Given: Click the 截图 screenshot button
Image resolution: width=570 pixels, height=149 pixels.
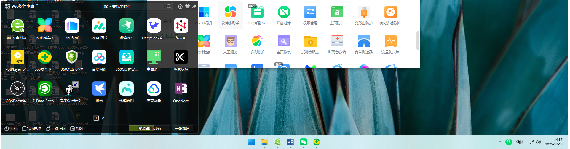Looking at the screenshot, I should pos(76,129).
